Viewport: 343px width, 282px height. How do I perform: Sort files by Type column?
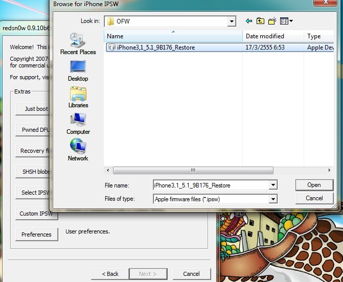pos(319,36)
